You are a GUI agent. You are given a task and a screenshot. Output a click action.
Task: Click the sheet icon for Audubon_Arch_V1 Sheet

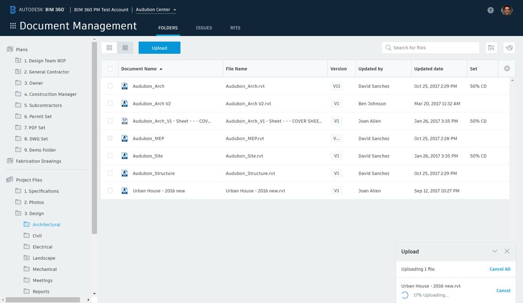[x=124, y=121]
